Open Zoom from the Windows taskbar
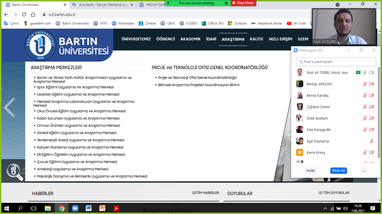This screenshot has height=214, width=382. pyautogui.click(x=75, y=208)
